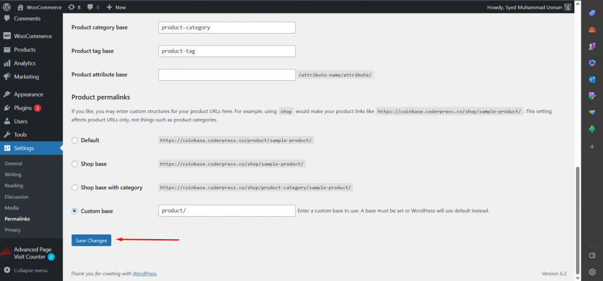Open the updates icon showing 8
603x281 pixels.
[x=74, y=7]
